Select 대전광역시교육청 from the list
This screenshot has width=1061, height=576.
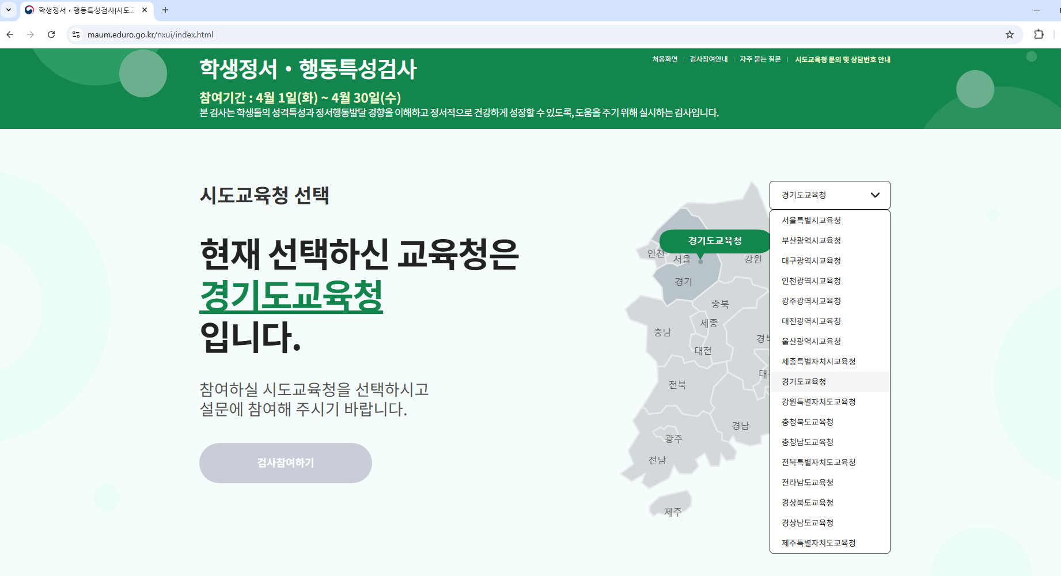[x=830, y=321]
